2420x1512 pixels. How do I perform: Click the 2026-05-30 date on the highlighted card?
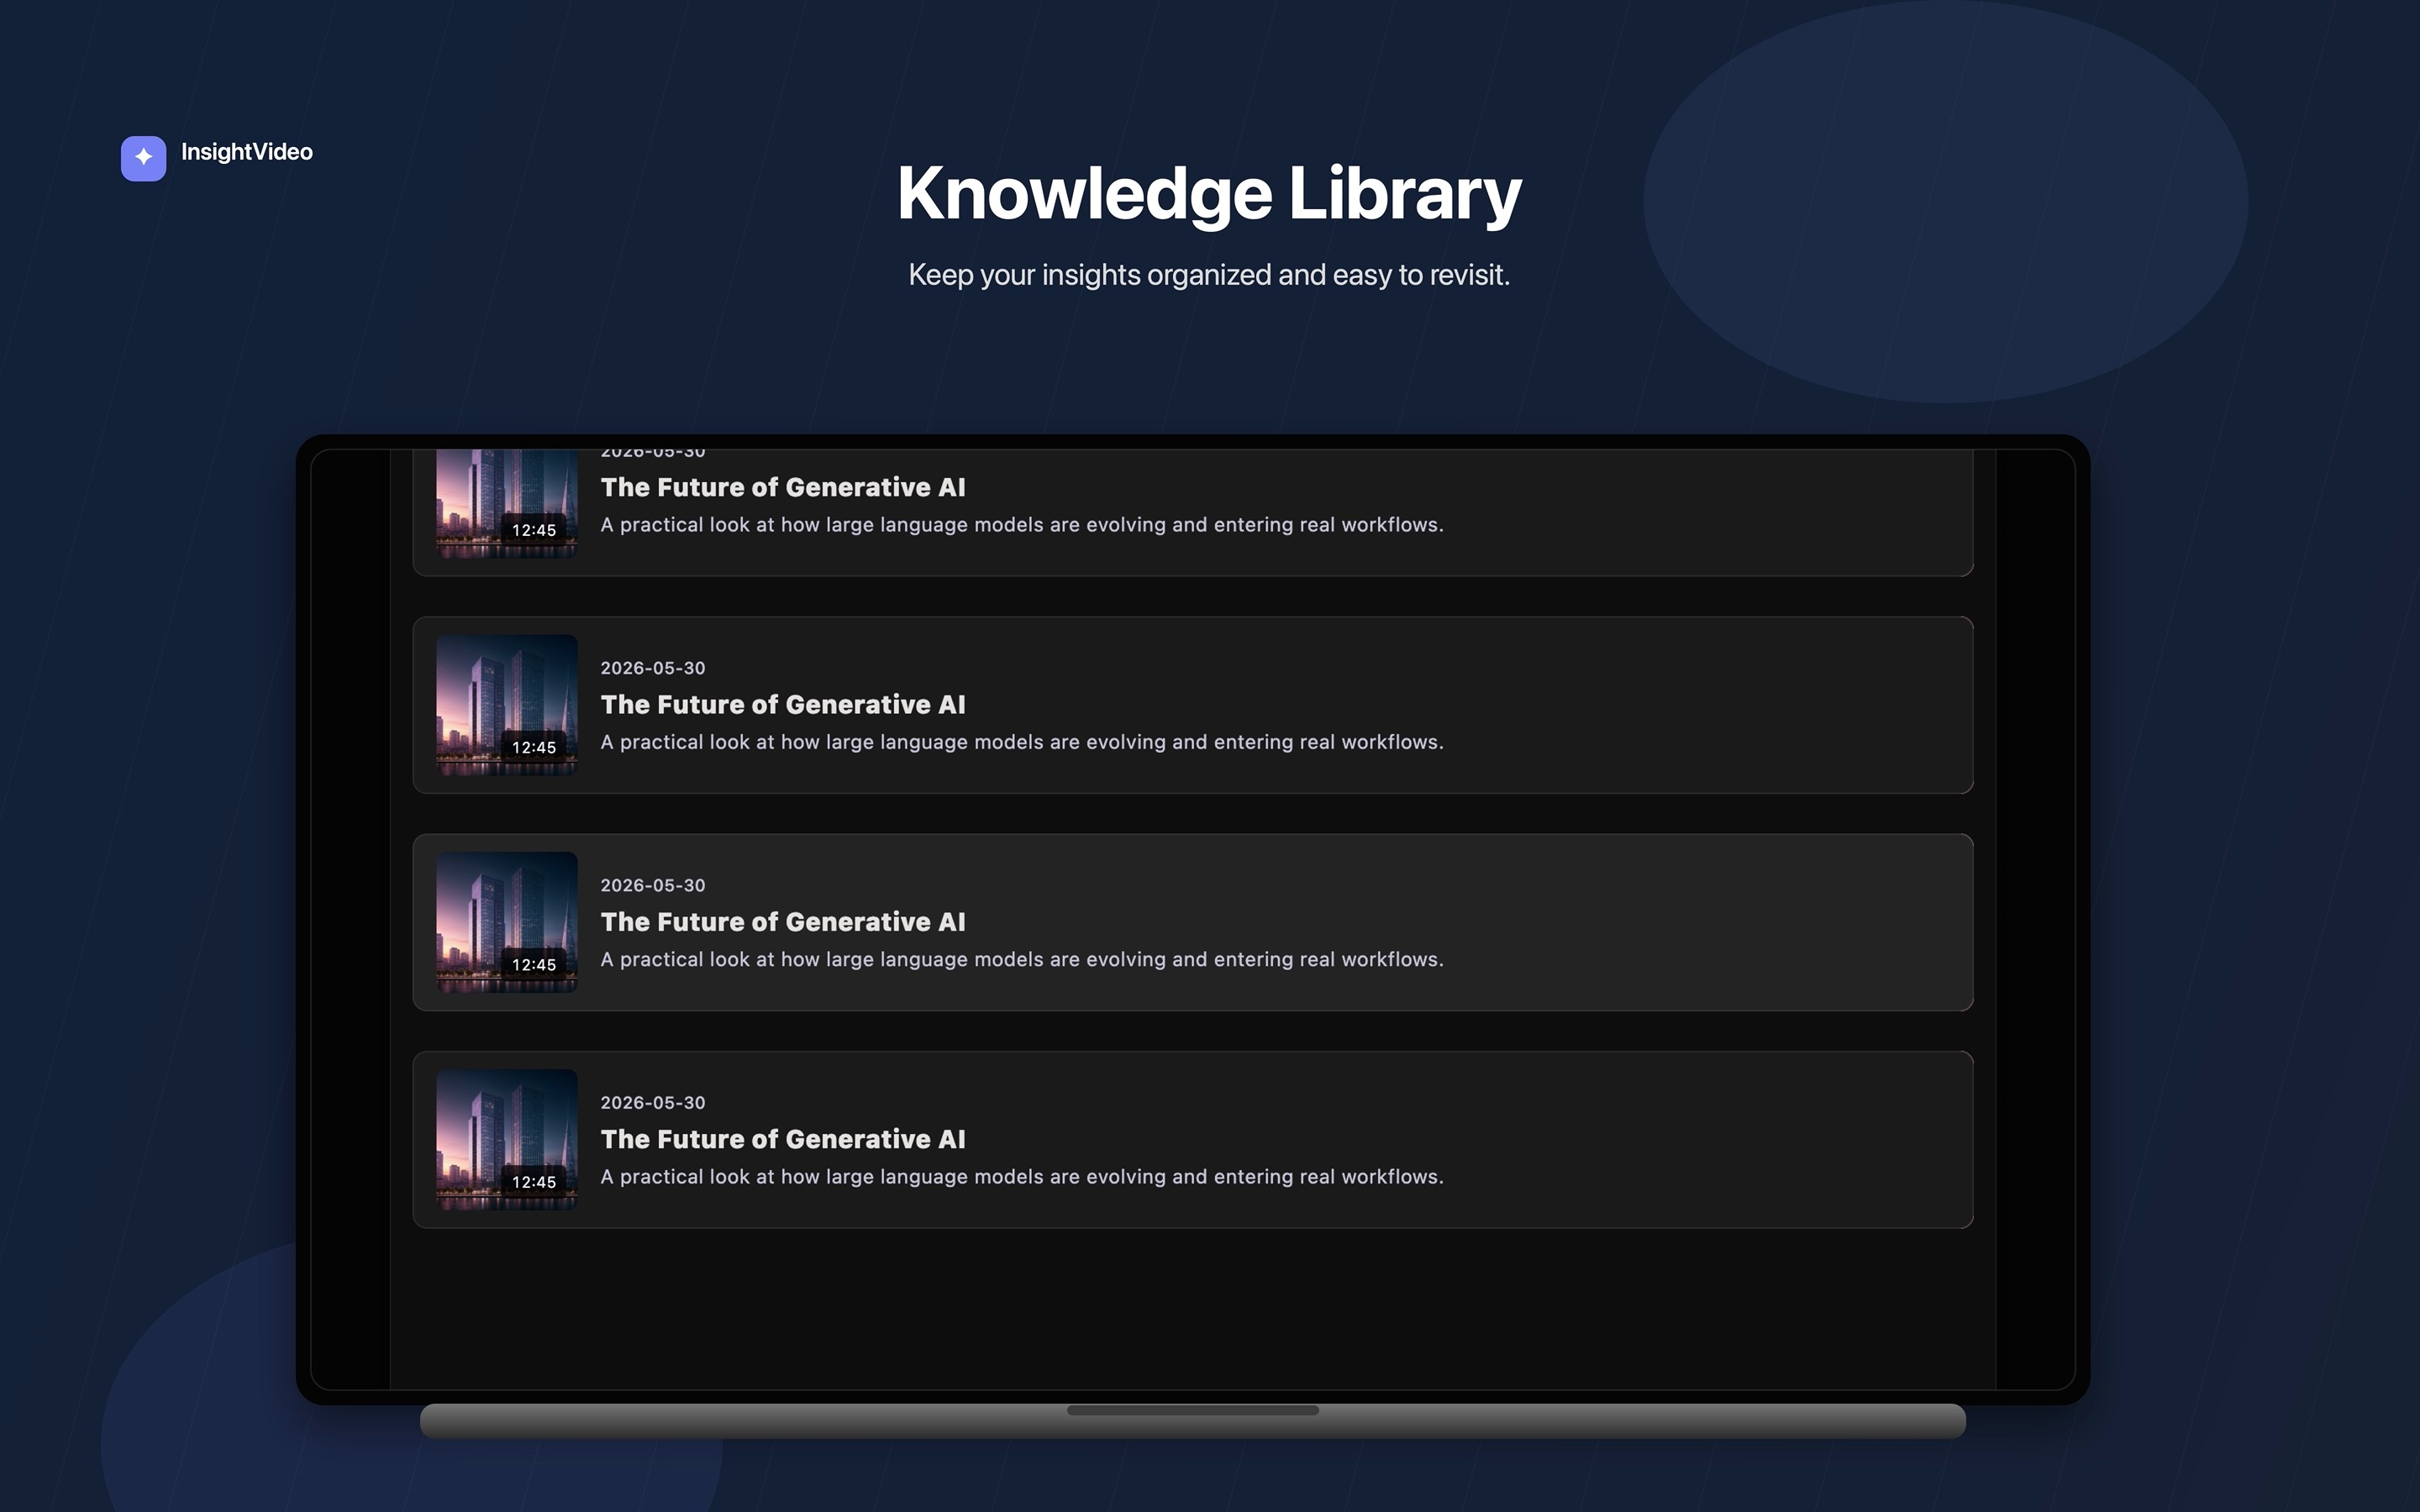coord(653,885)
